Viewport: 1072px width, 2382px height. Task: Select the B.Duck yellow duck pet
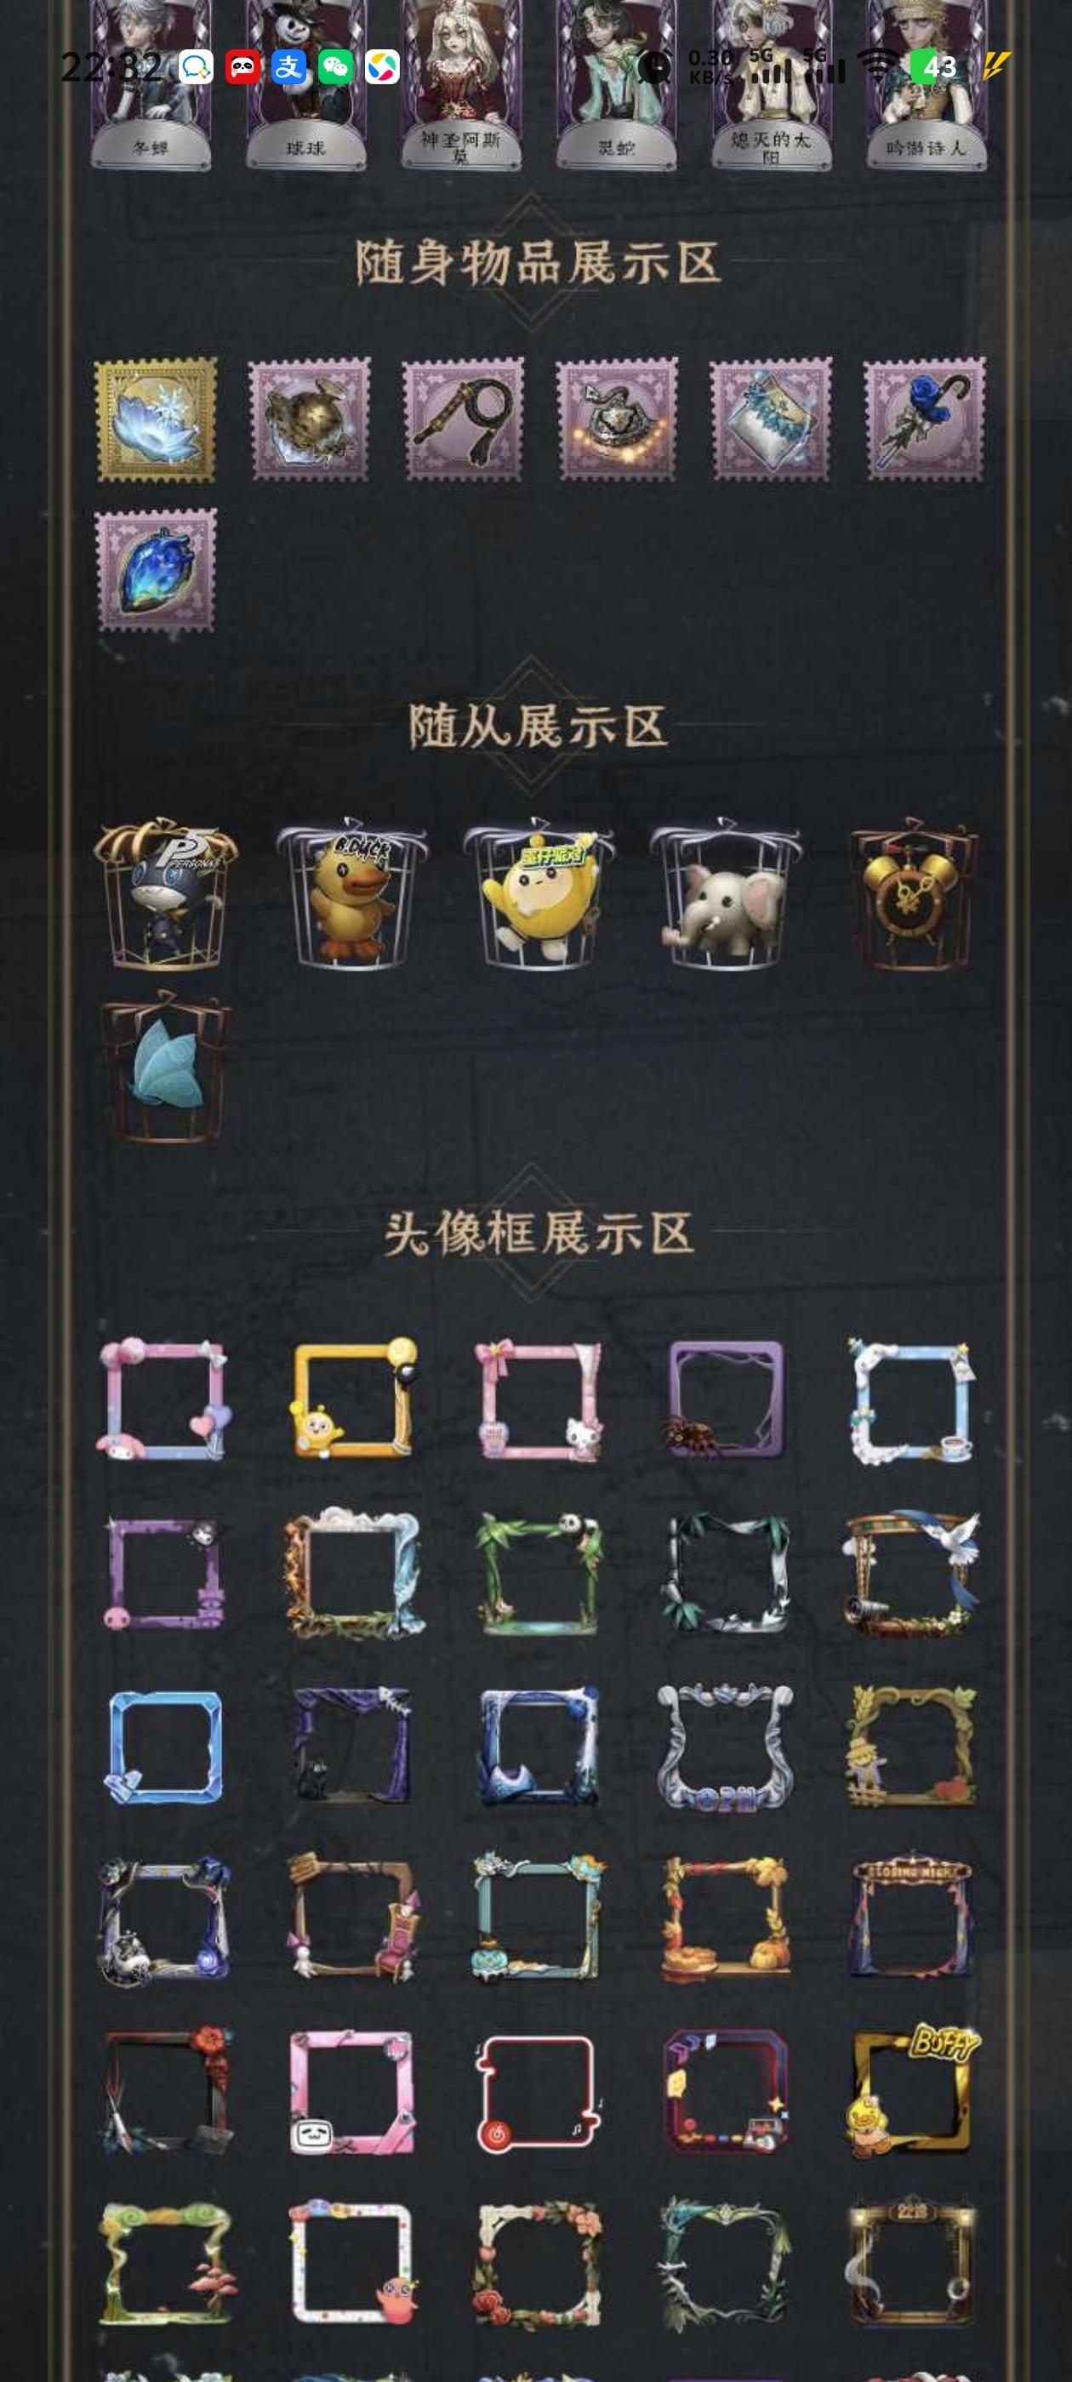[352, 893]
